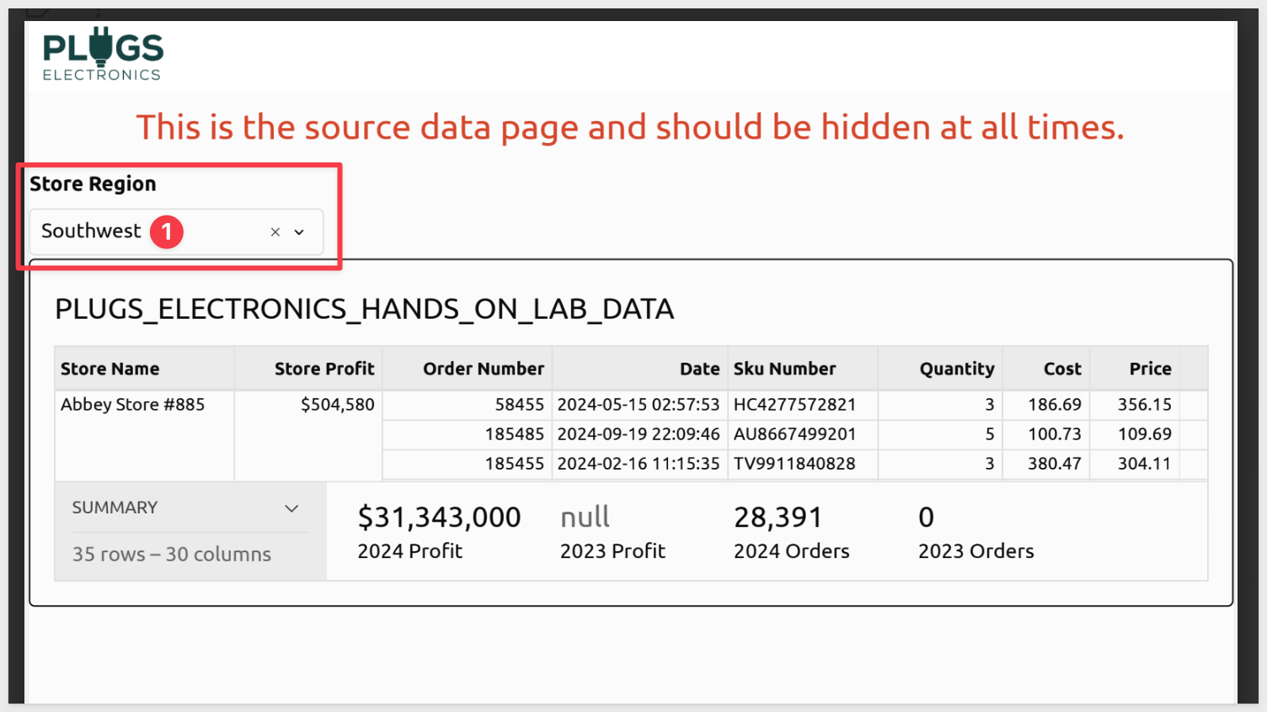Image resolution: width=1267 pixels, height=712 pixels.
Task: Click the Plugs Electronics logo
Action: pyautogui.click(x=103, y=54)
